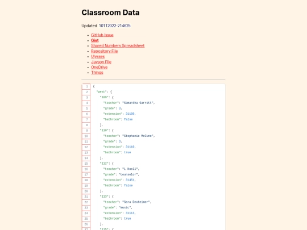Click the teacher name Stephanie McCune

click(138, 136)
